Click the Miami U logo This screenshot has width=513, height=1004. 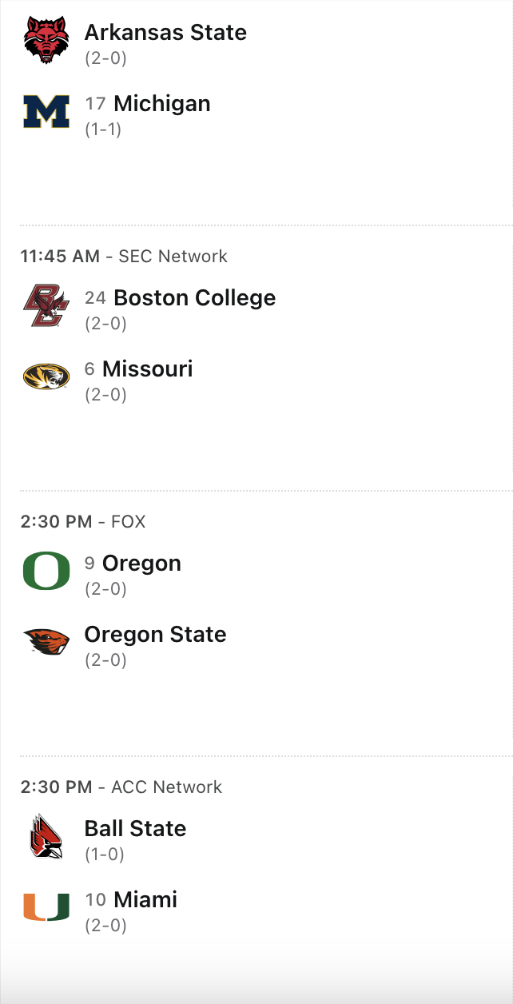46,908
